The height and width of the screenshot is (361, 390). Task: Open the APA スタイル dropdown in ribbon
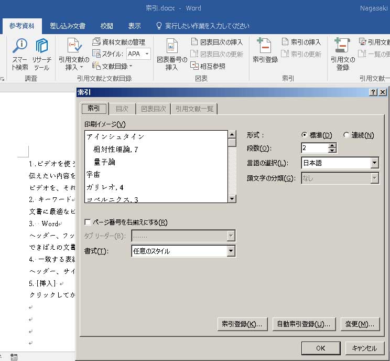click(x=147, y=54)
